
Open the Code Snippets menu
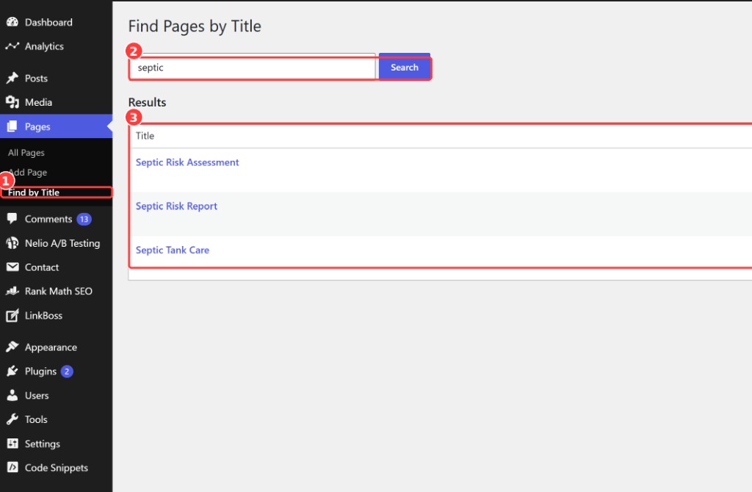pos(56,468)
